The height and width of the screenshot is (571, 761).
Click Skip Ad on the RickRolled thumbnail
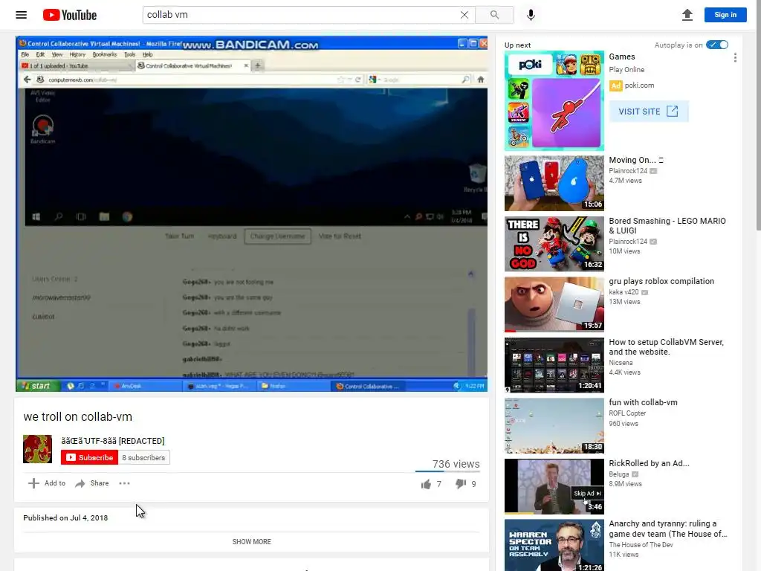point(587,494)
